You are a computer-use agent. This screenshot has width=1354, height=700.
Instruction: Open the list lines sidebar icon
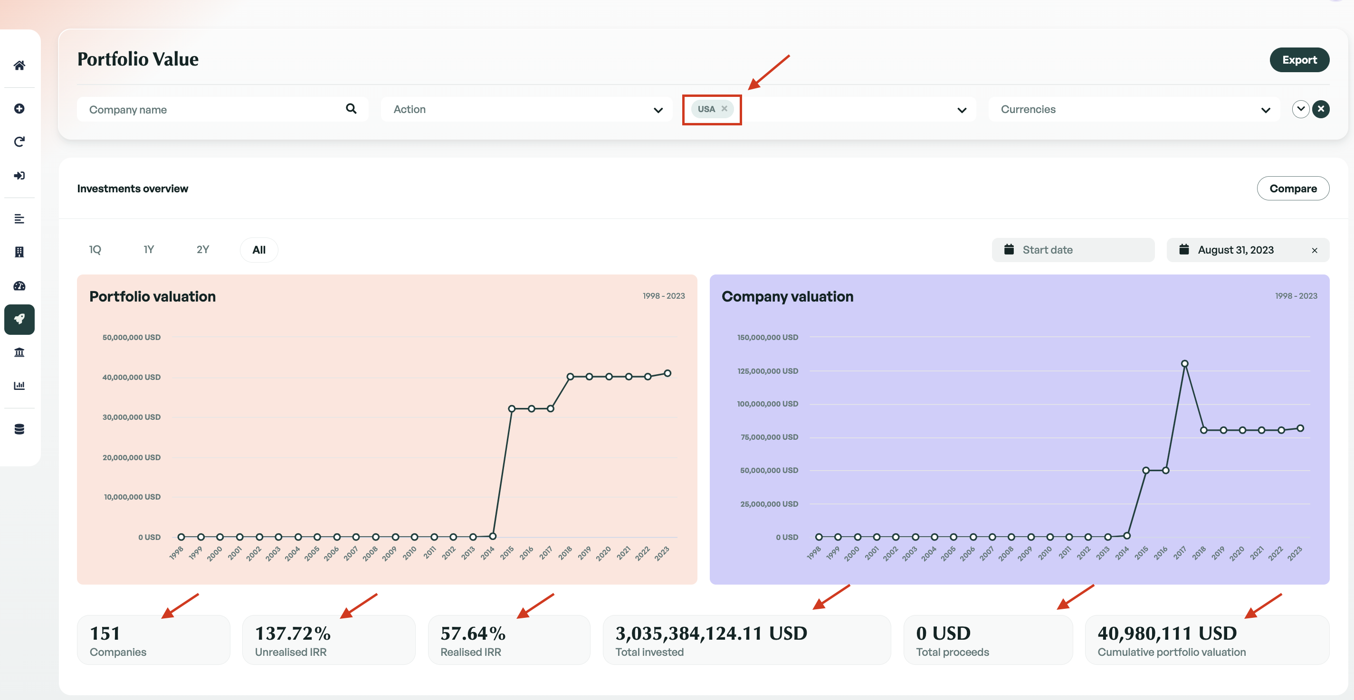[x=19, y=219]
